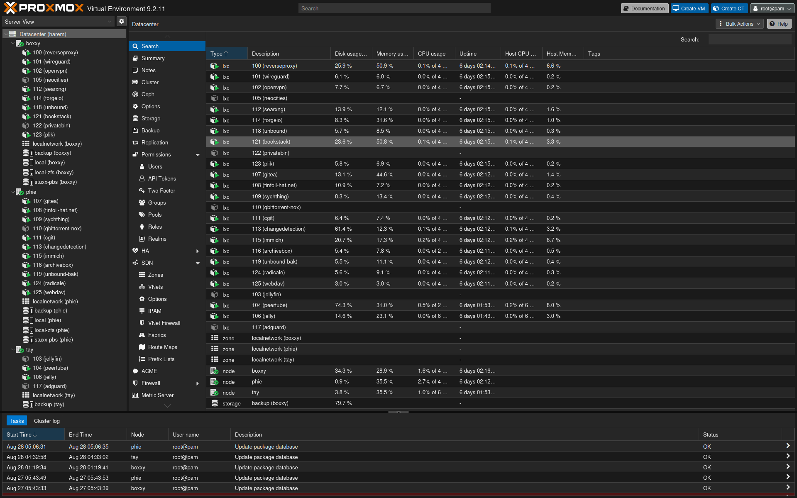797x498 pixels.
Task: Click the localnetwork (boxxy) zone icon in the tree
Action: click(26, 144)
